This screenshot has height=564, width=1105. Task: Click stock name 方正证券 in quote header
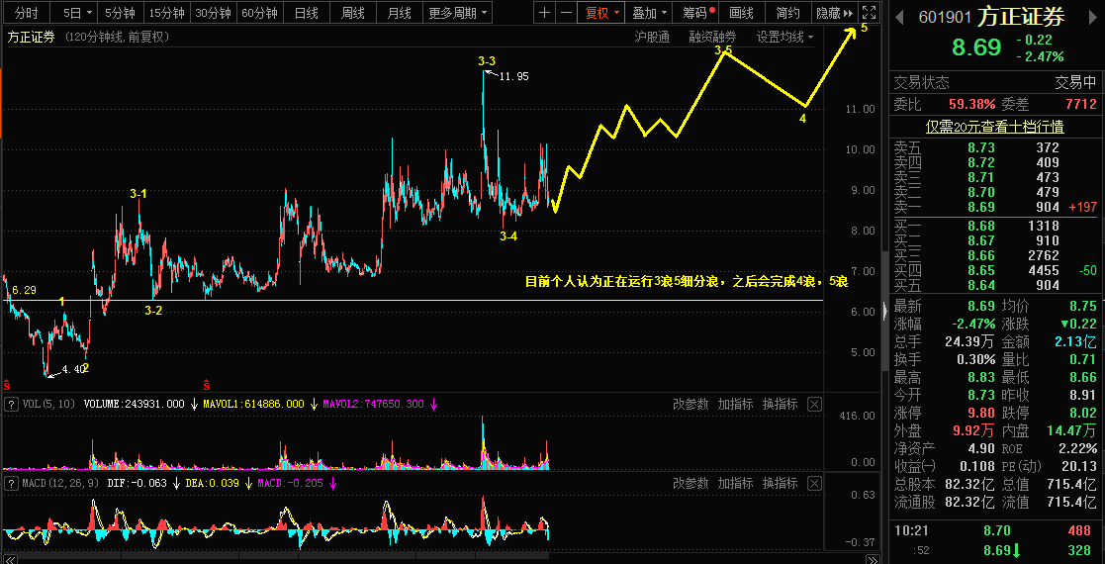click(x=1022, y=16)
